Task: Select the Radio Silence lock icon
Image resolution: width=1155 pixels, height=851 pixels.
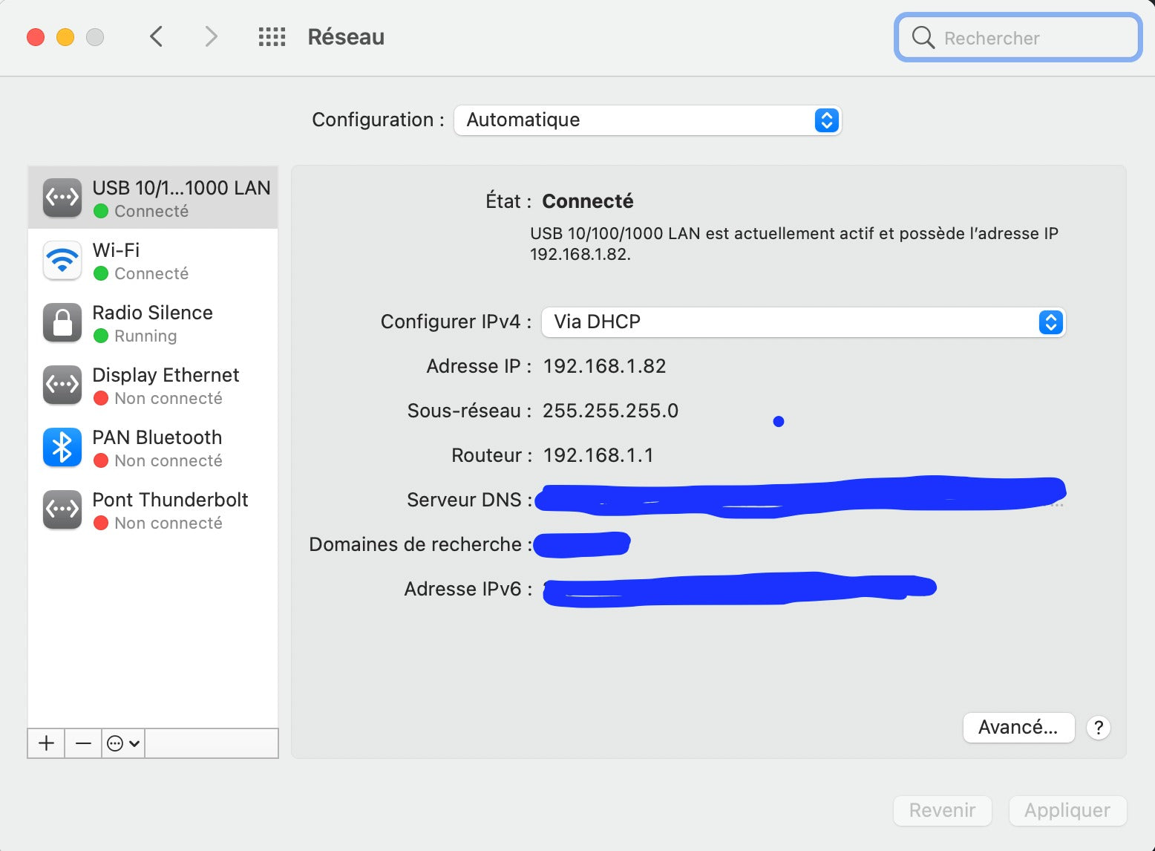Action: (62, 323)
